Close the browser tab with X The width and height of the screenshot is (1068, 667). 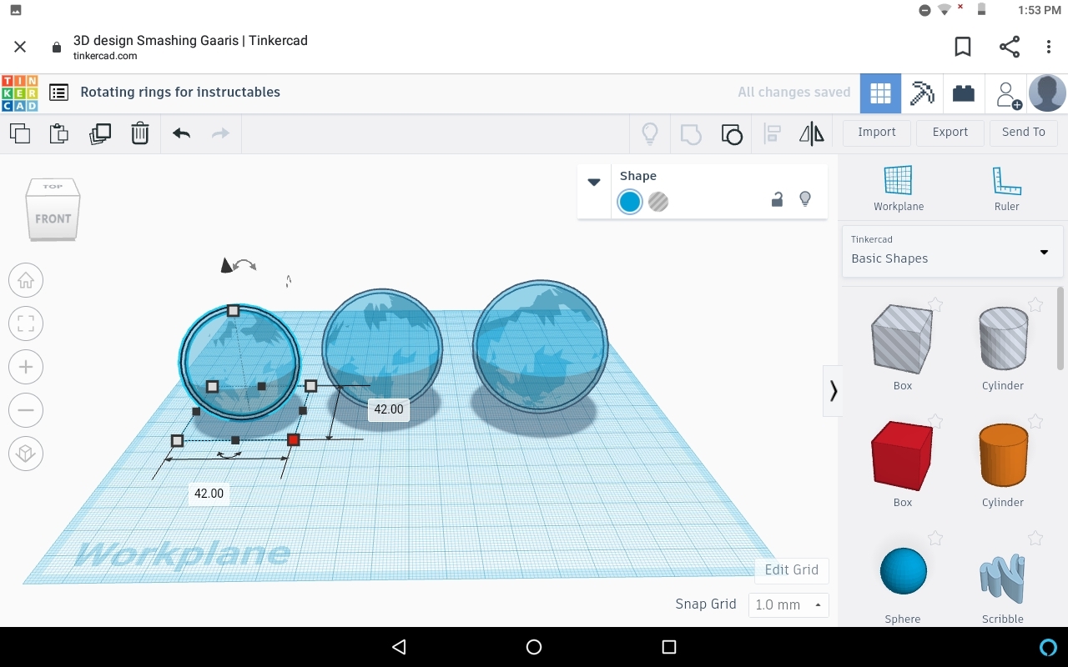pyautogui.click(x=20, y=48)
